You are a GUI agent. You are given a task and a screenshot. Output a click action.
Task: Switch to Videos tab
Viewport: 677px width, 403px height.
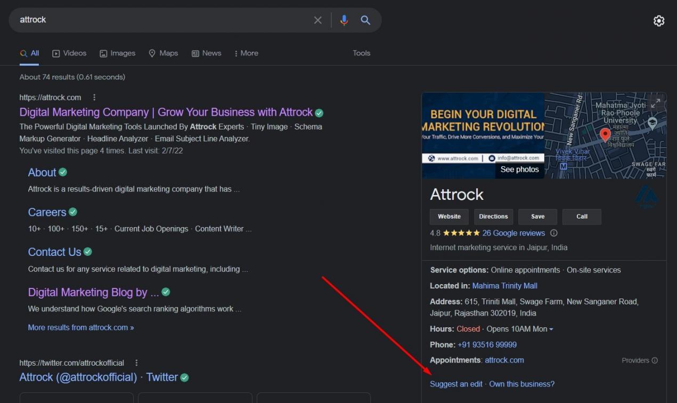pos(69,53)
